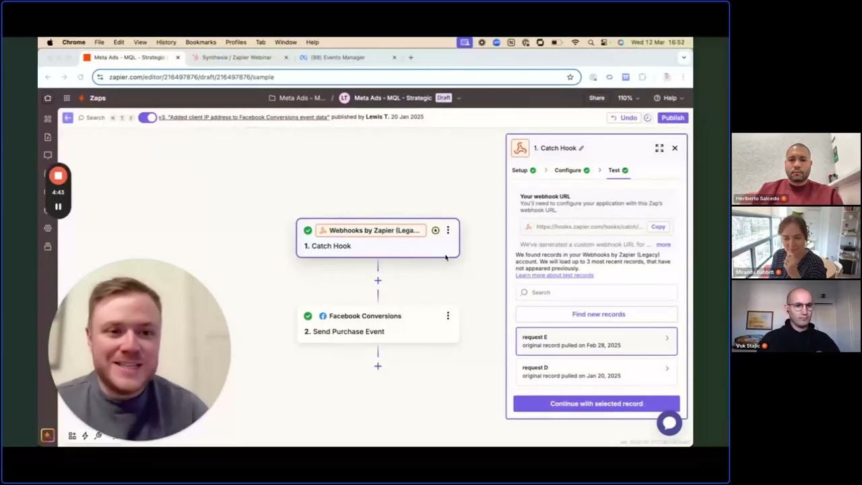Add a step after Send Purchase Event
This screenshot has width=862, height=485.
[378, 366]
